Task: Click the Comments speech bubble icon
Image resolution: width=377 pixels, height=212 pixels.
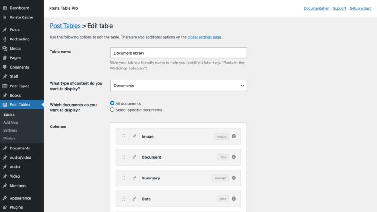Action: pyautogui.click(x=5, y=67)
